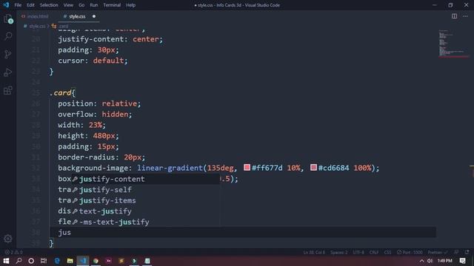Change encoding via UTF-8 status
The height and width of the screenshot is (266, 474).
(358, 253)
